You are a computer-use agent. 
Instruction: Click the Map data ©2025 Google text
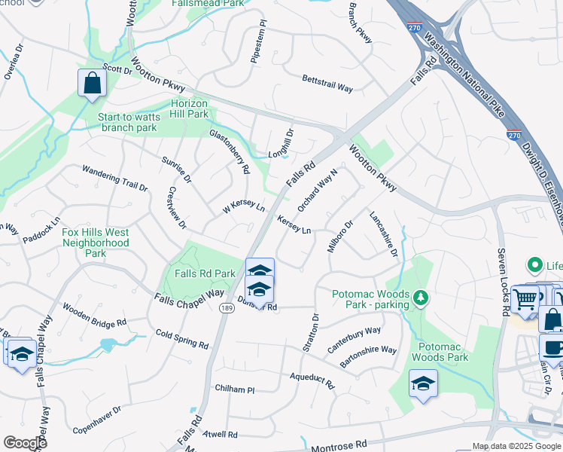coord(517,447)
